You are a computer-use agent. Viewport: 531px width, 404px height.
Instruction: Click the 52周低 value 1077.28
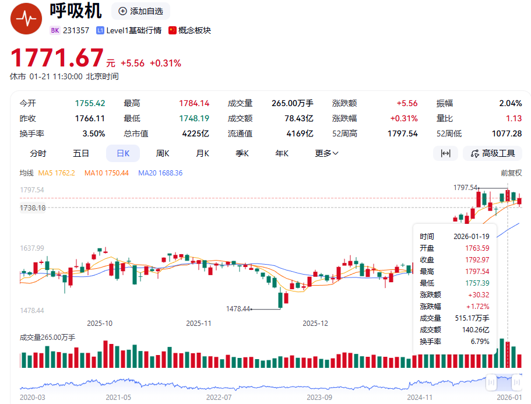[x=507, y=134]
